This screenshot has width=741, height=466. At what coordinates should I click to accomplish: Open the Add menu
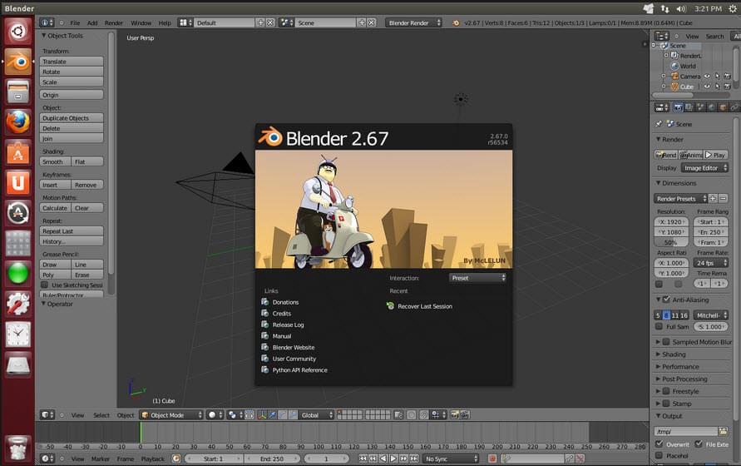tap(92, 22)
